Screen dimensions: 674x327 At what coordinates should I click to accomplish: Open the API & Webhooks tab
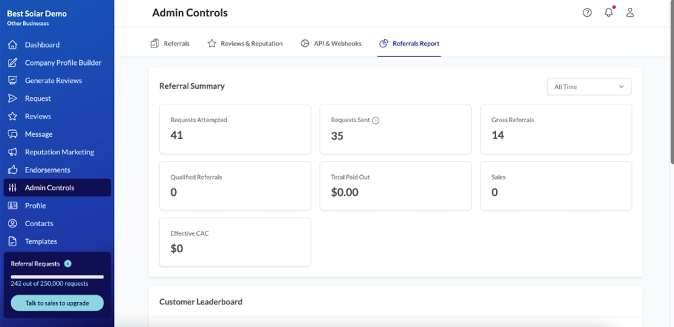point(331,43)
